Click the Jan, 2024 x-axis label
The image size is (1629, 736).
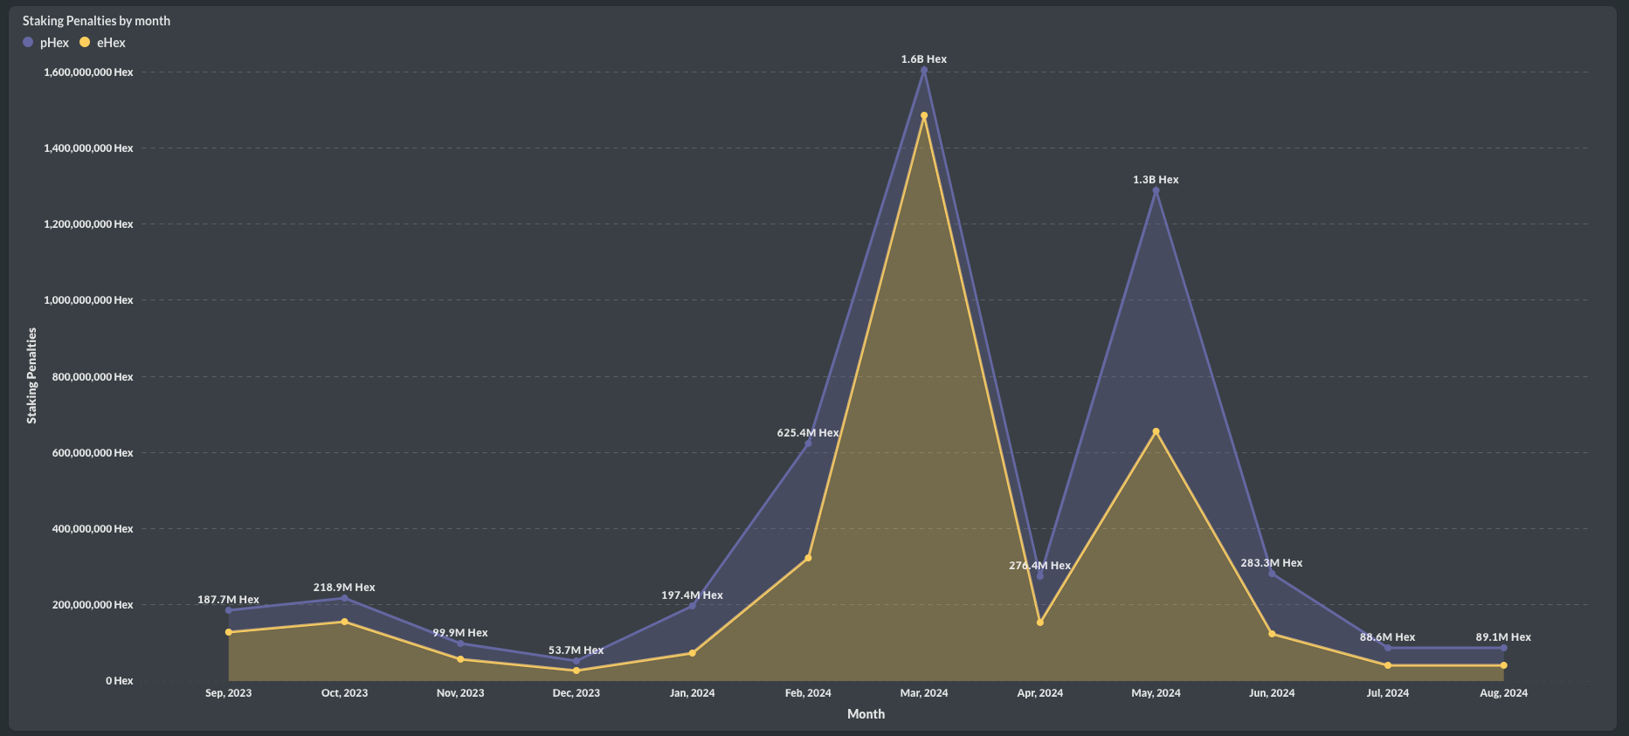pyautogui.click(x=692, y=693)
